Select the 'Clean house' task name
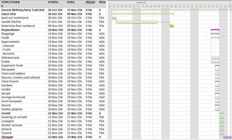This screenshot has height=140, width=232. (10, 81)
